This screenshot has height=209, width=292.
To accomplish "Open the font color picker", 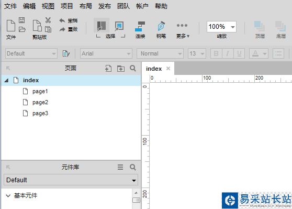I will pos(259,54).
